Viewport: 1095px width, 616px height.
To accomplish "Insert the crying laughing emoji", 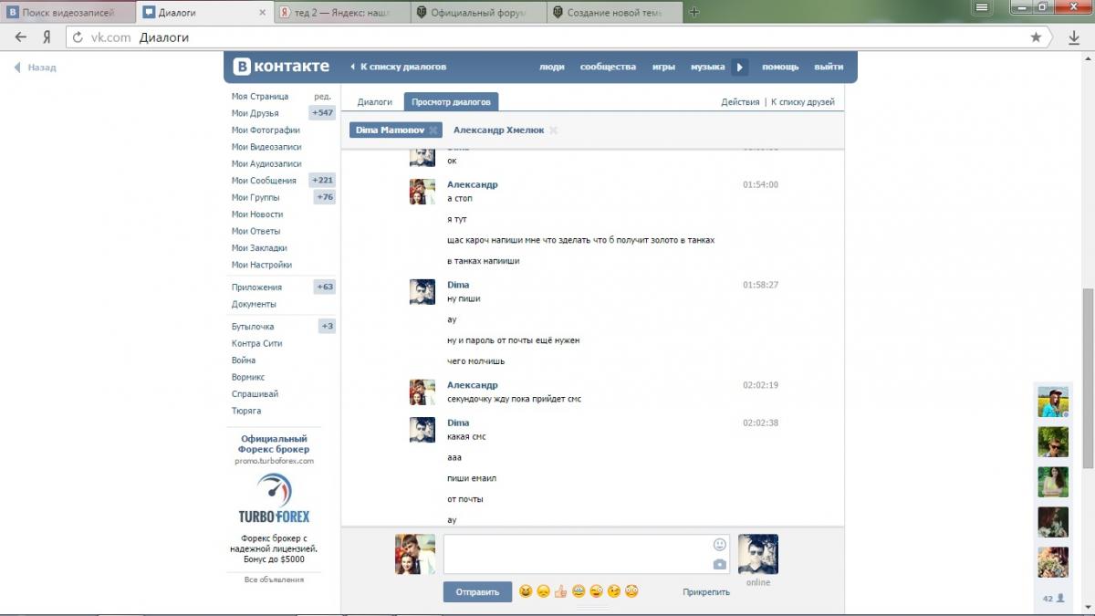I will point(579,591).
